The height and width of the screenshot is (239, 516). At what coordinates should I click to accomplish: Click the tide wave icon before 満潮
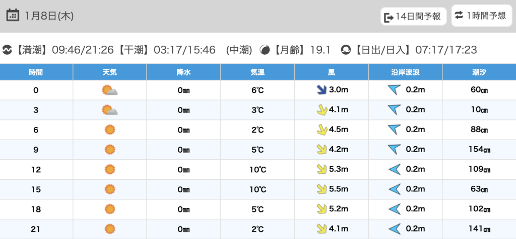click(7, 50)
